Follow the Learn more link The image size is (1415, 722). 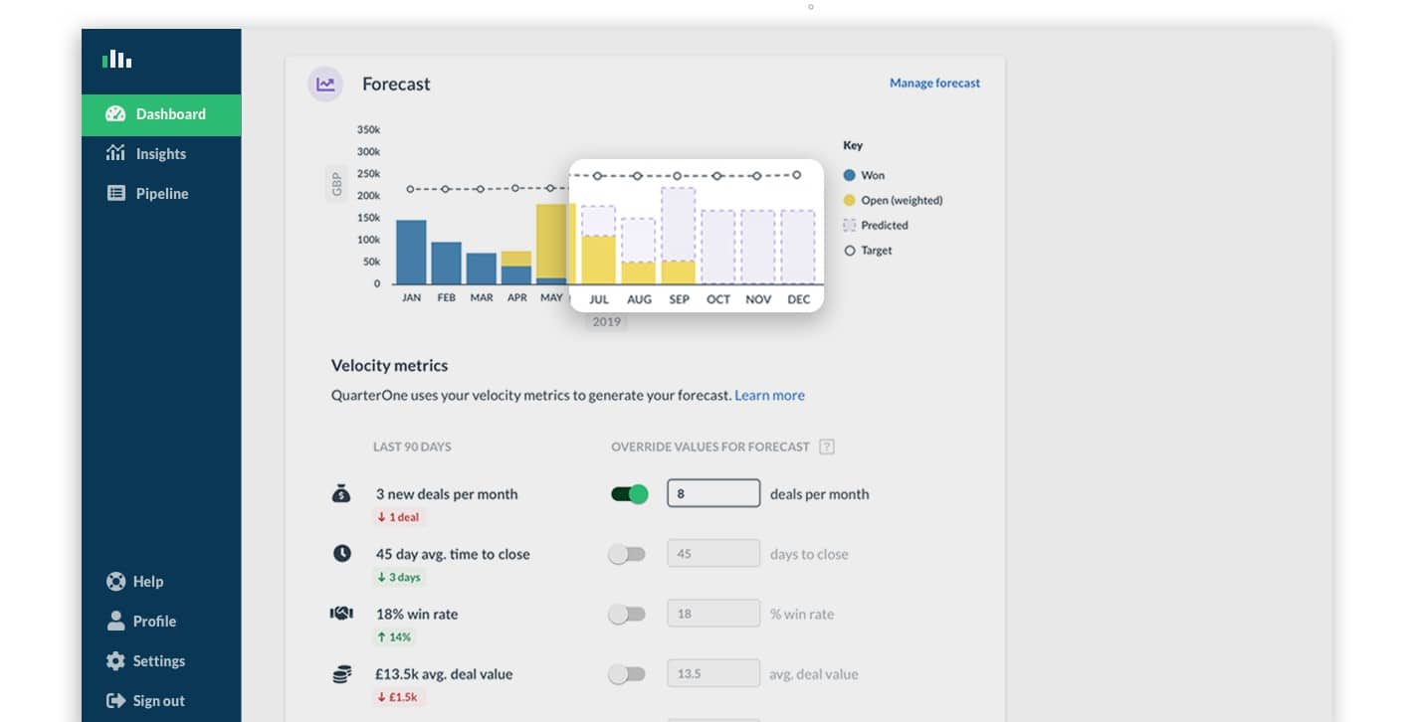click(769, 396)
